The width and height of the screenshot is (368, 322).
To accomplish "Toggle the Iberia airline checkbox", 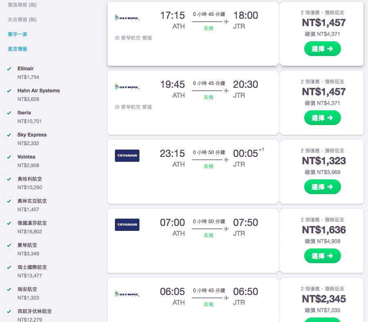I will click(9, 113).
